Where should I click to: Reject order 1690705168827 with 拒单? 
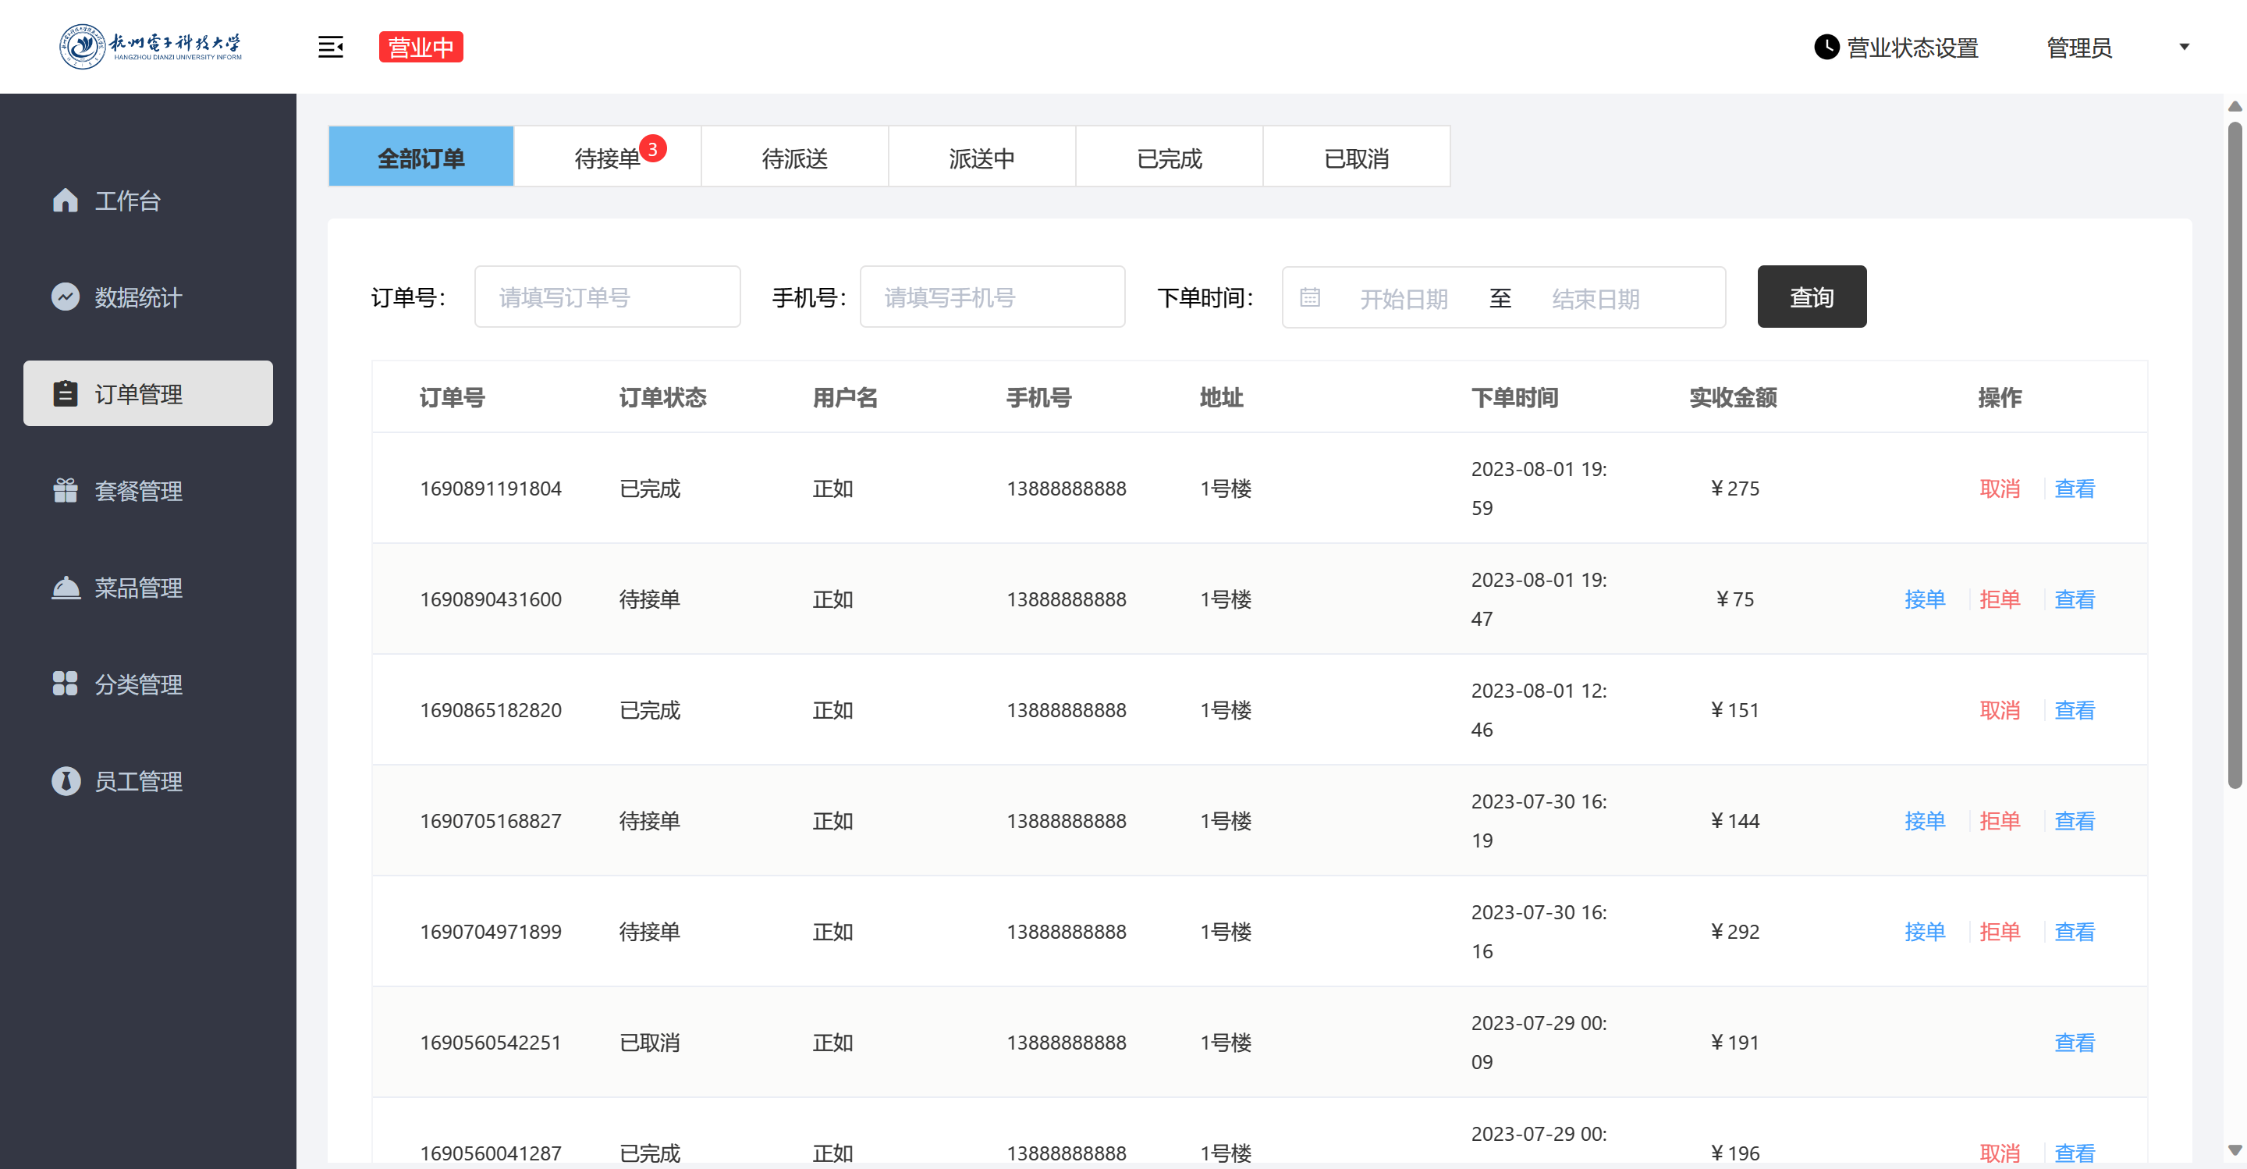pos(2000,821)
